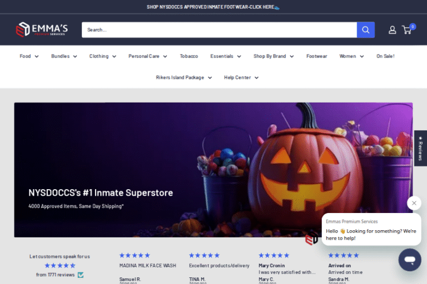Select the Tobacco menu item

point(189,56)
